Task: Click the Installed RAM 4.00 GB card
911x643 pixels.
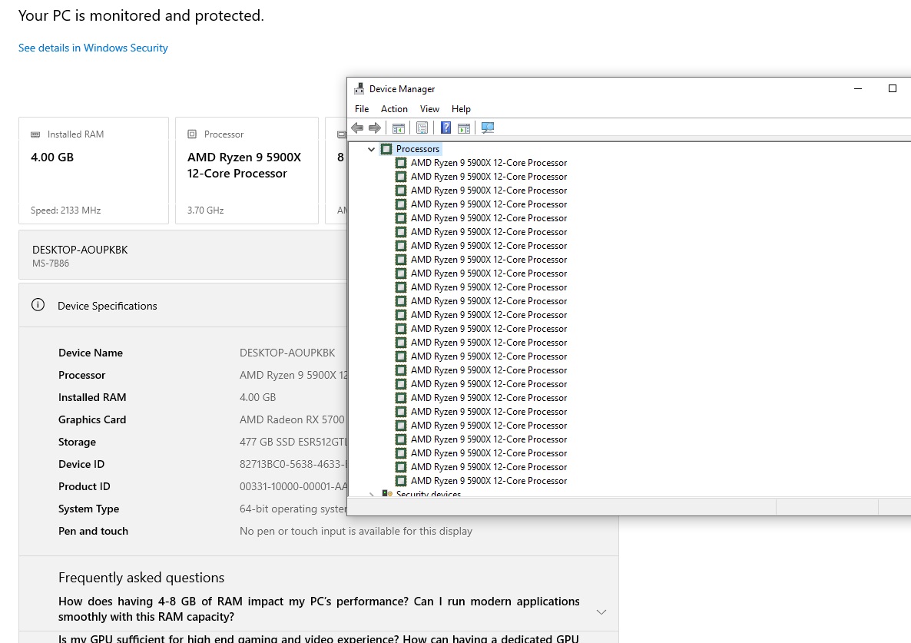Action: pyautogui.click(x=94, y=171)
